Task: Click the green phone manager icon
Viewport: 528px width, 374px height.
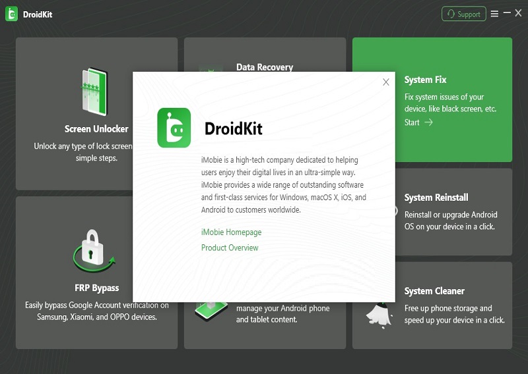Action: [211, 311]
